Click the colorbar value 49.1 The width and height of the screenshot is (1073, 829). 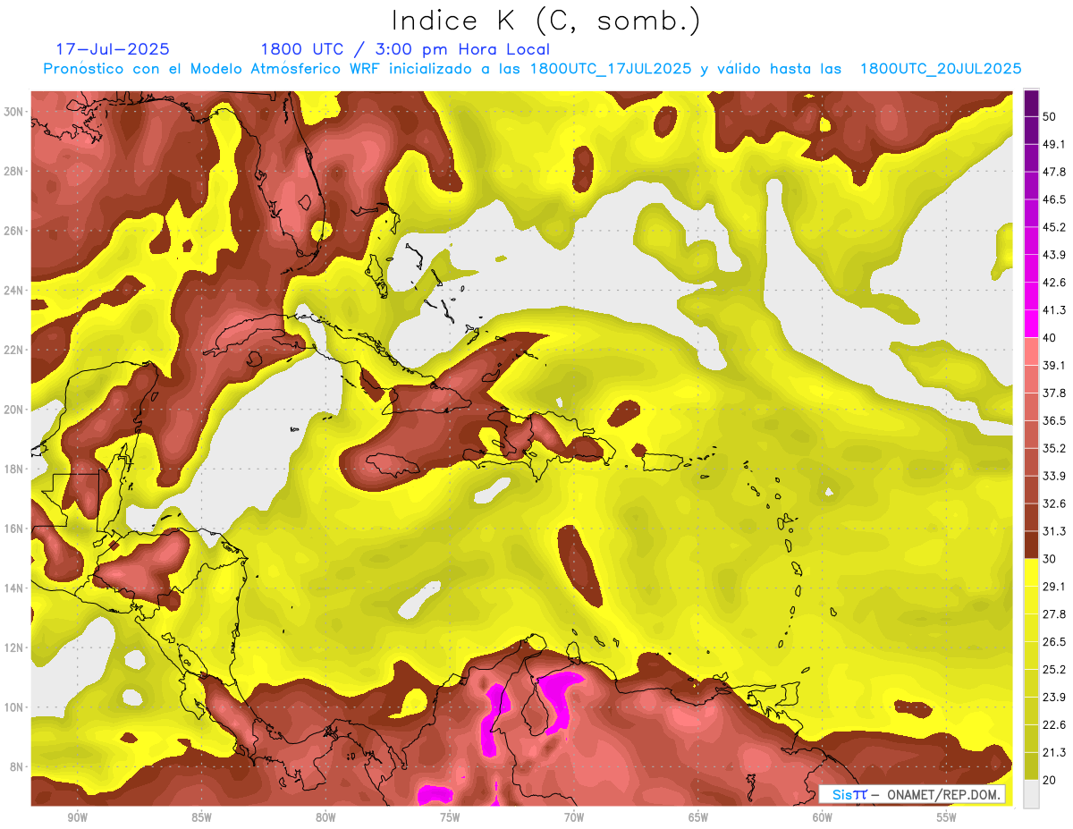(x=1053, y=144)
